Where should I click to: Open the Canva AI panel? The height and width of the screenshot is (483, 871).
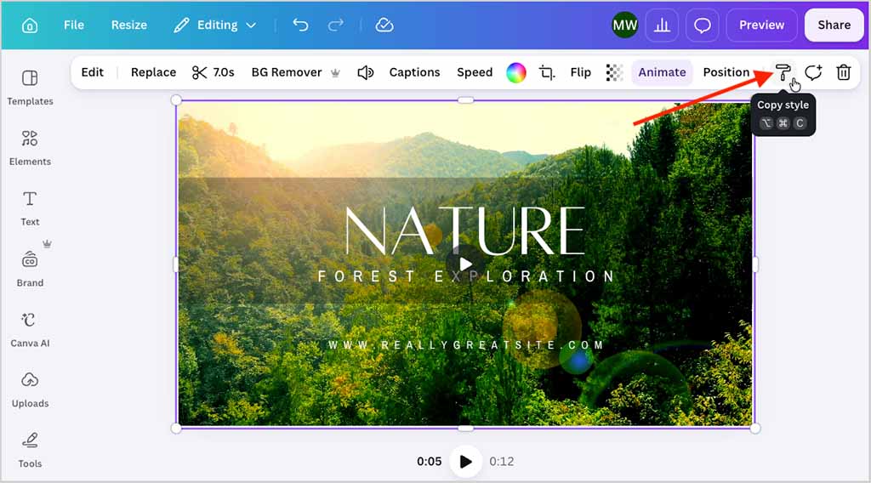click(30, 329)
